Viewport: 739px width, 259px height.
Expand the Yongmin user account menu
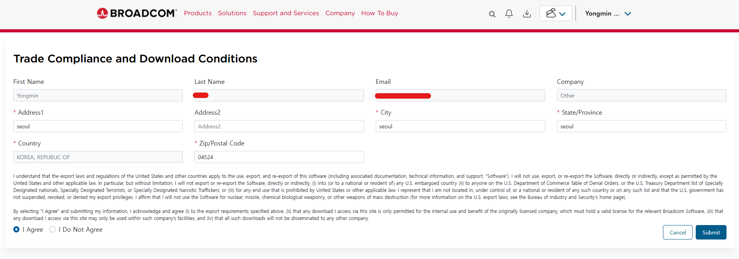tap(608, 14)
